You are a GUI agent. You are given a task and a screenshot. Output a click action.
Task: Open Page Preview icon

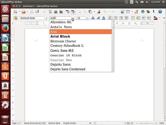pyautogui.click(x=61, y=12)
